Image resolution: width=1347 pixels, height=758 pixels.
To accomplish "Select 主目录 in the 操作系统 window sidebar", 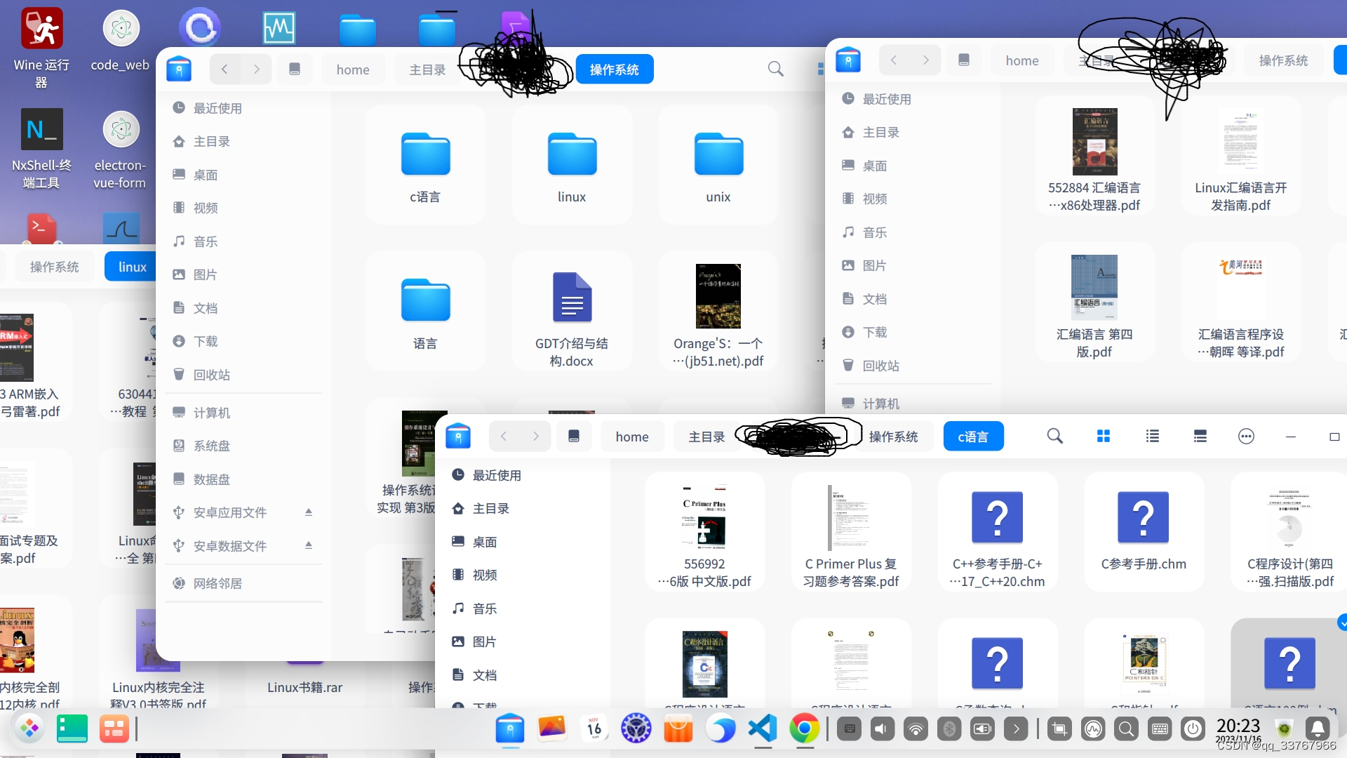I will coord(243,141).
